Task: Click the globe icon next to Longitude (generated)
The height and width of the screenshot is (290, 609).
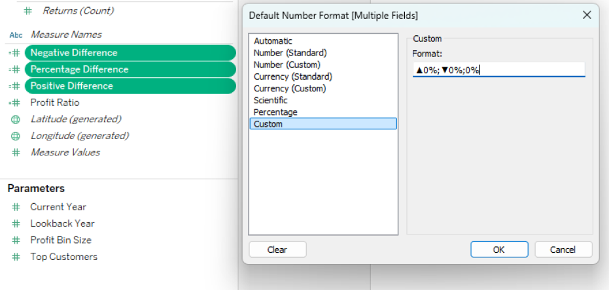Action: tap(16, 136)
